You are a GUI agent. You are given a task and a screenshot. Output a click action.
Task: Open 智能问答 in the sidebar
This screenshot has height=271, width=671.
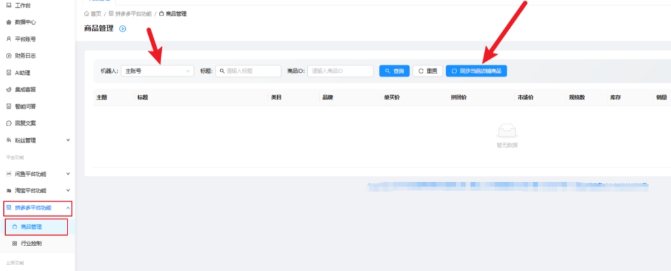[24, 107]
